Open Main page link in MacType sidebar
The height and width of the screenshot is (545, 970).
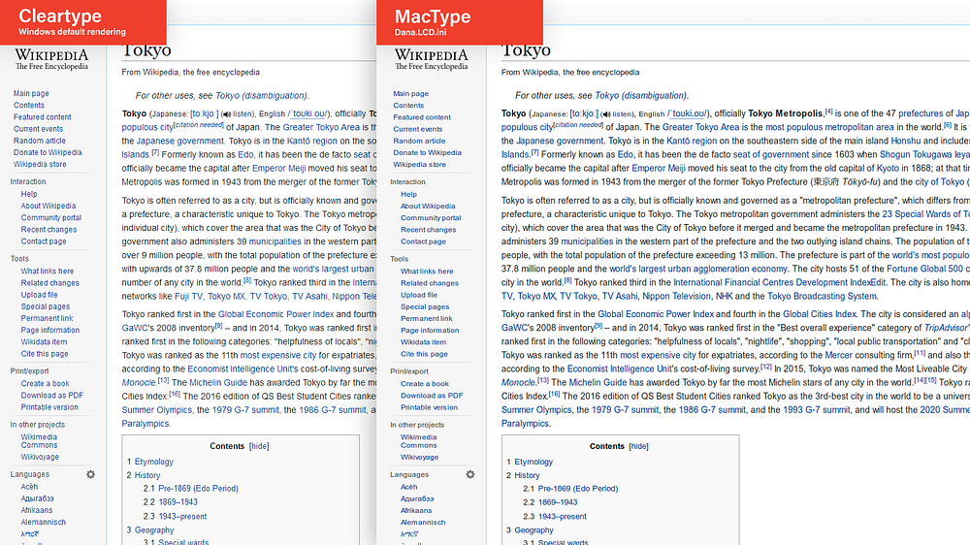[x=410, y=93]
